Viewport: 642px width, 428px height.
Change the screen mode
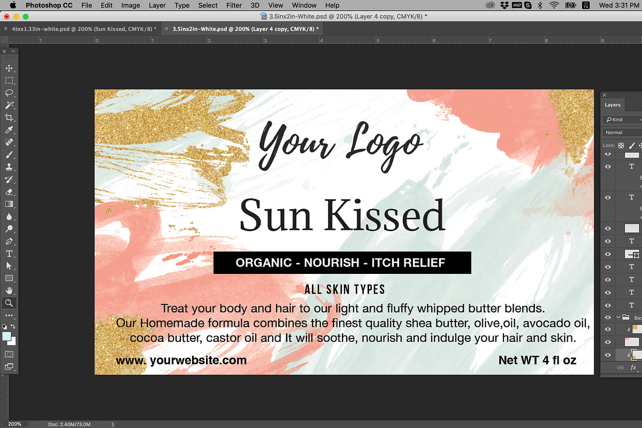click(x=9, y=366)
